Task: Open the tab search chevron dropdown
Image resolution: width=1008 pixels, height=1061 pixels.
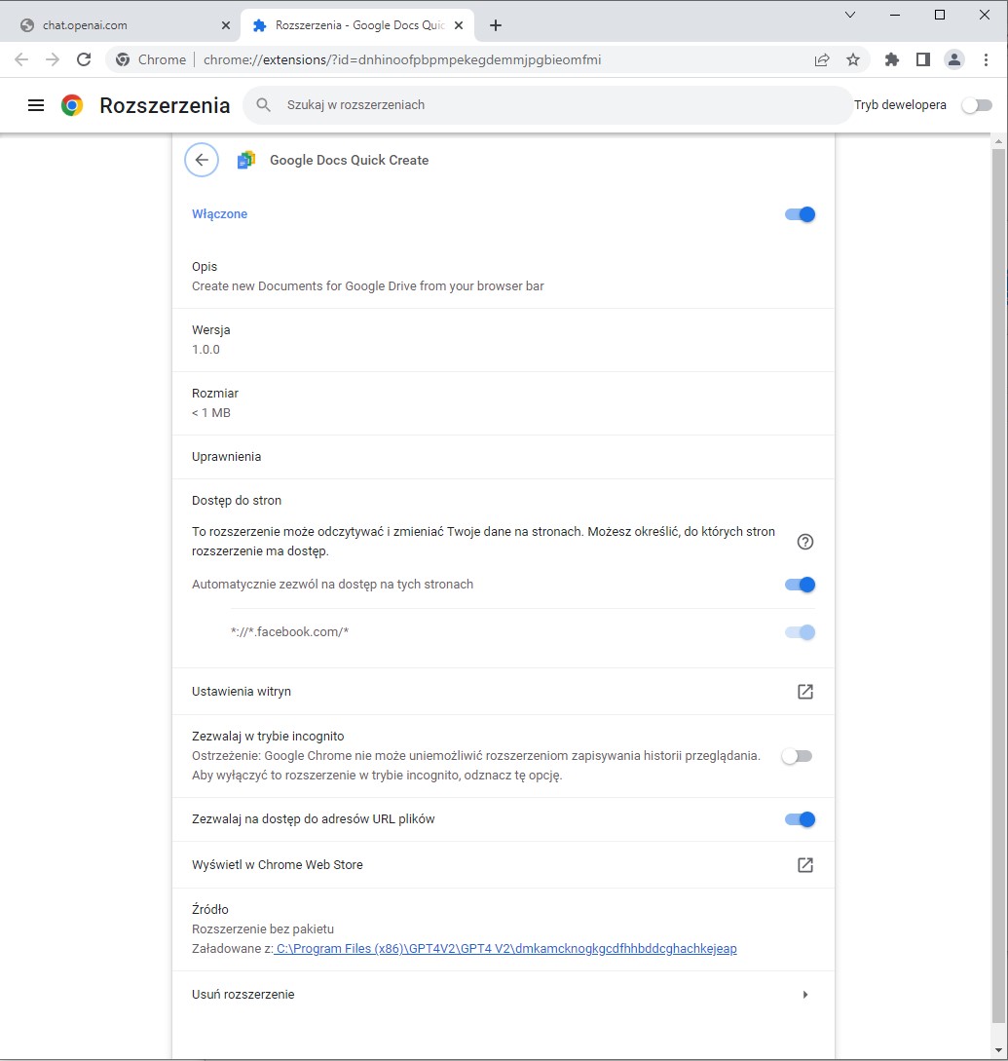Action: pyautogui.click(x=850, y=15)
